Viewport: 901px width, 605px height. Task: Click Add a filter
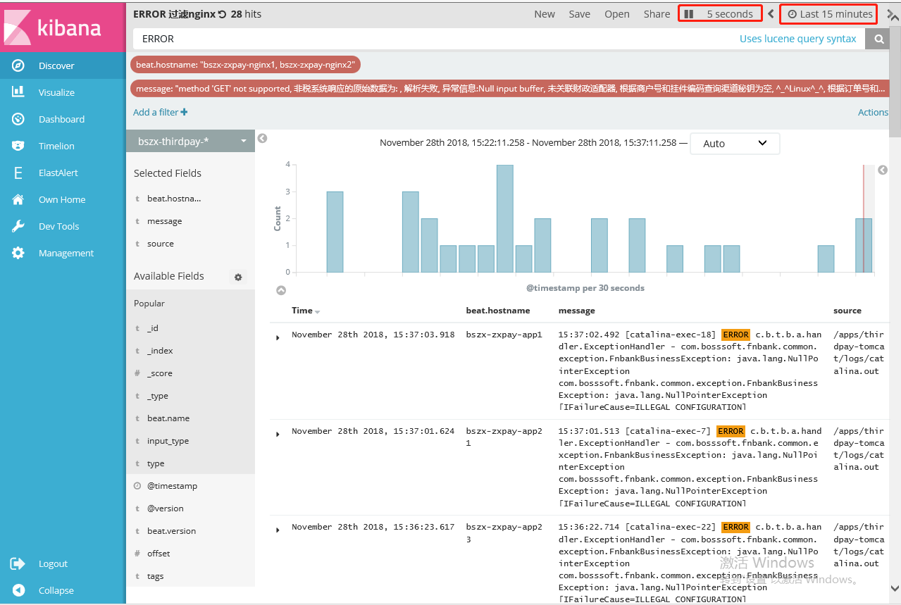pos(161,112)
